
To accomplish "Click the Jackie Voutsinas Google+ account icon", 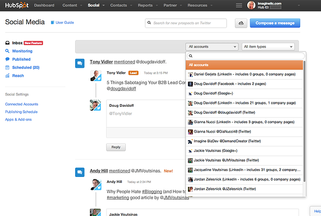I will point(190,151).
